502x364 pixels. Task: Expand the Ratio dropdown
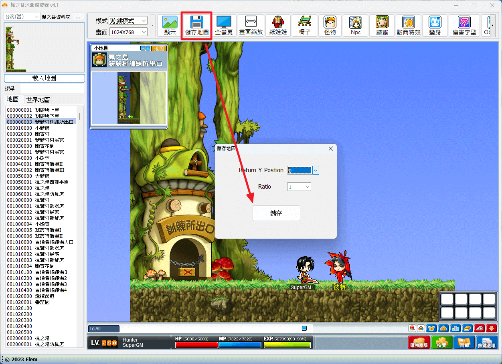(x=308, y=187)
